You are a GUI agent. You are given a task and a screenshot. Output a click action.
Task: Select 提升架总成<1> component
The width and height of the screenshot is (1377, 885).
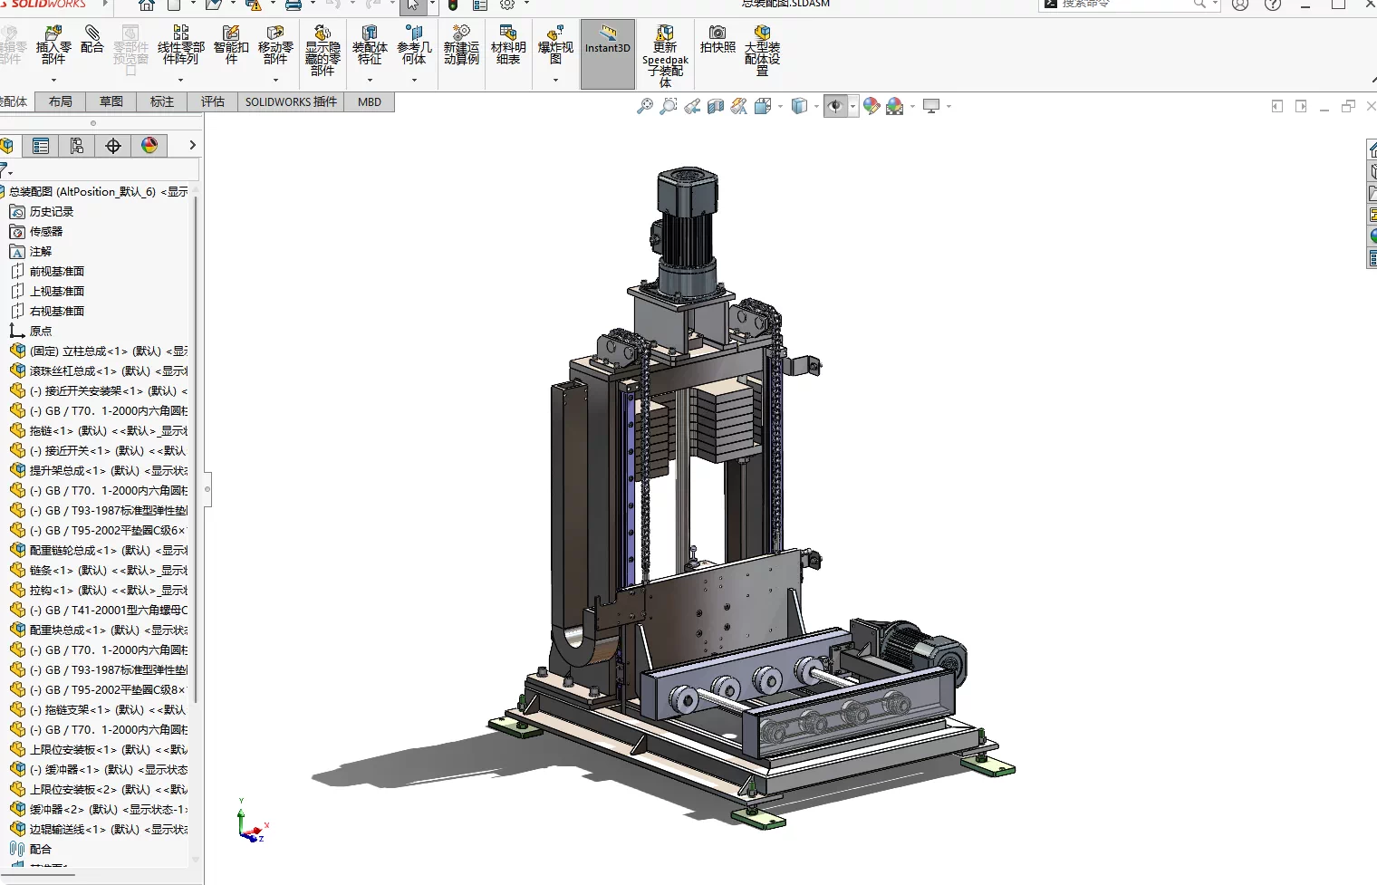click(99, 471)
